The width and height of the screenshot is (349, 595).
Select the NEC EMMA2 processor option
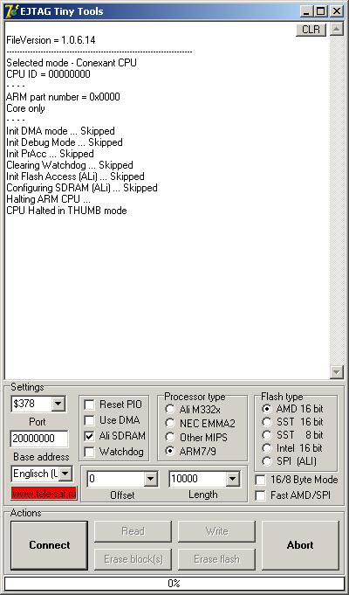tap(170, 423)
